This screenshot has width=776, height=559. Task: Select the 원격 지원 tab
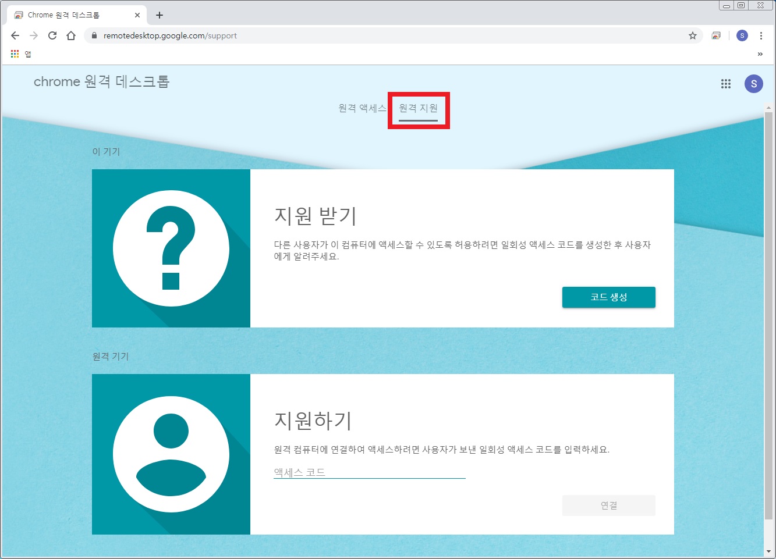click(419, 108)
